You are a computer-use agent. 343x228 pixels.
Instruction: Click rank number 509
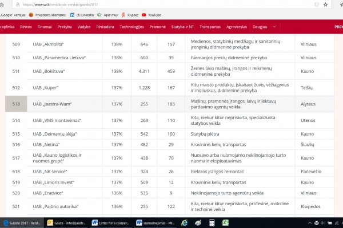tap(16, 44)
